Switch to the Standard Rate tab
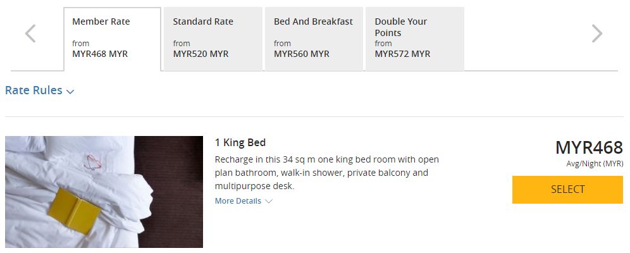The image size is (630, 253). click(x=213, y=38)
